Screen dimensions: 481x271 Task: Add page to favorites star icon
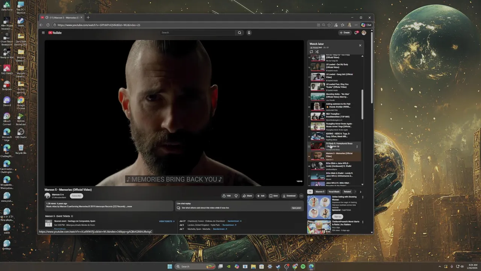point(329,25)
